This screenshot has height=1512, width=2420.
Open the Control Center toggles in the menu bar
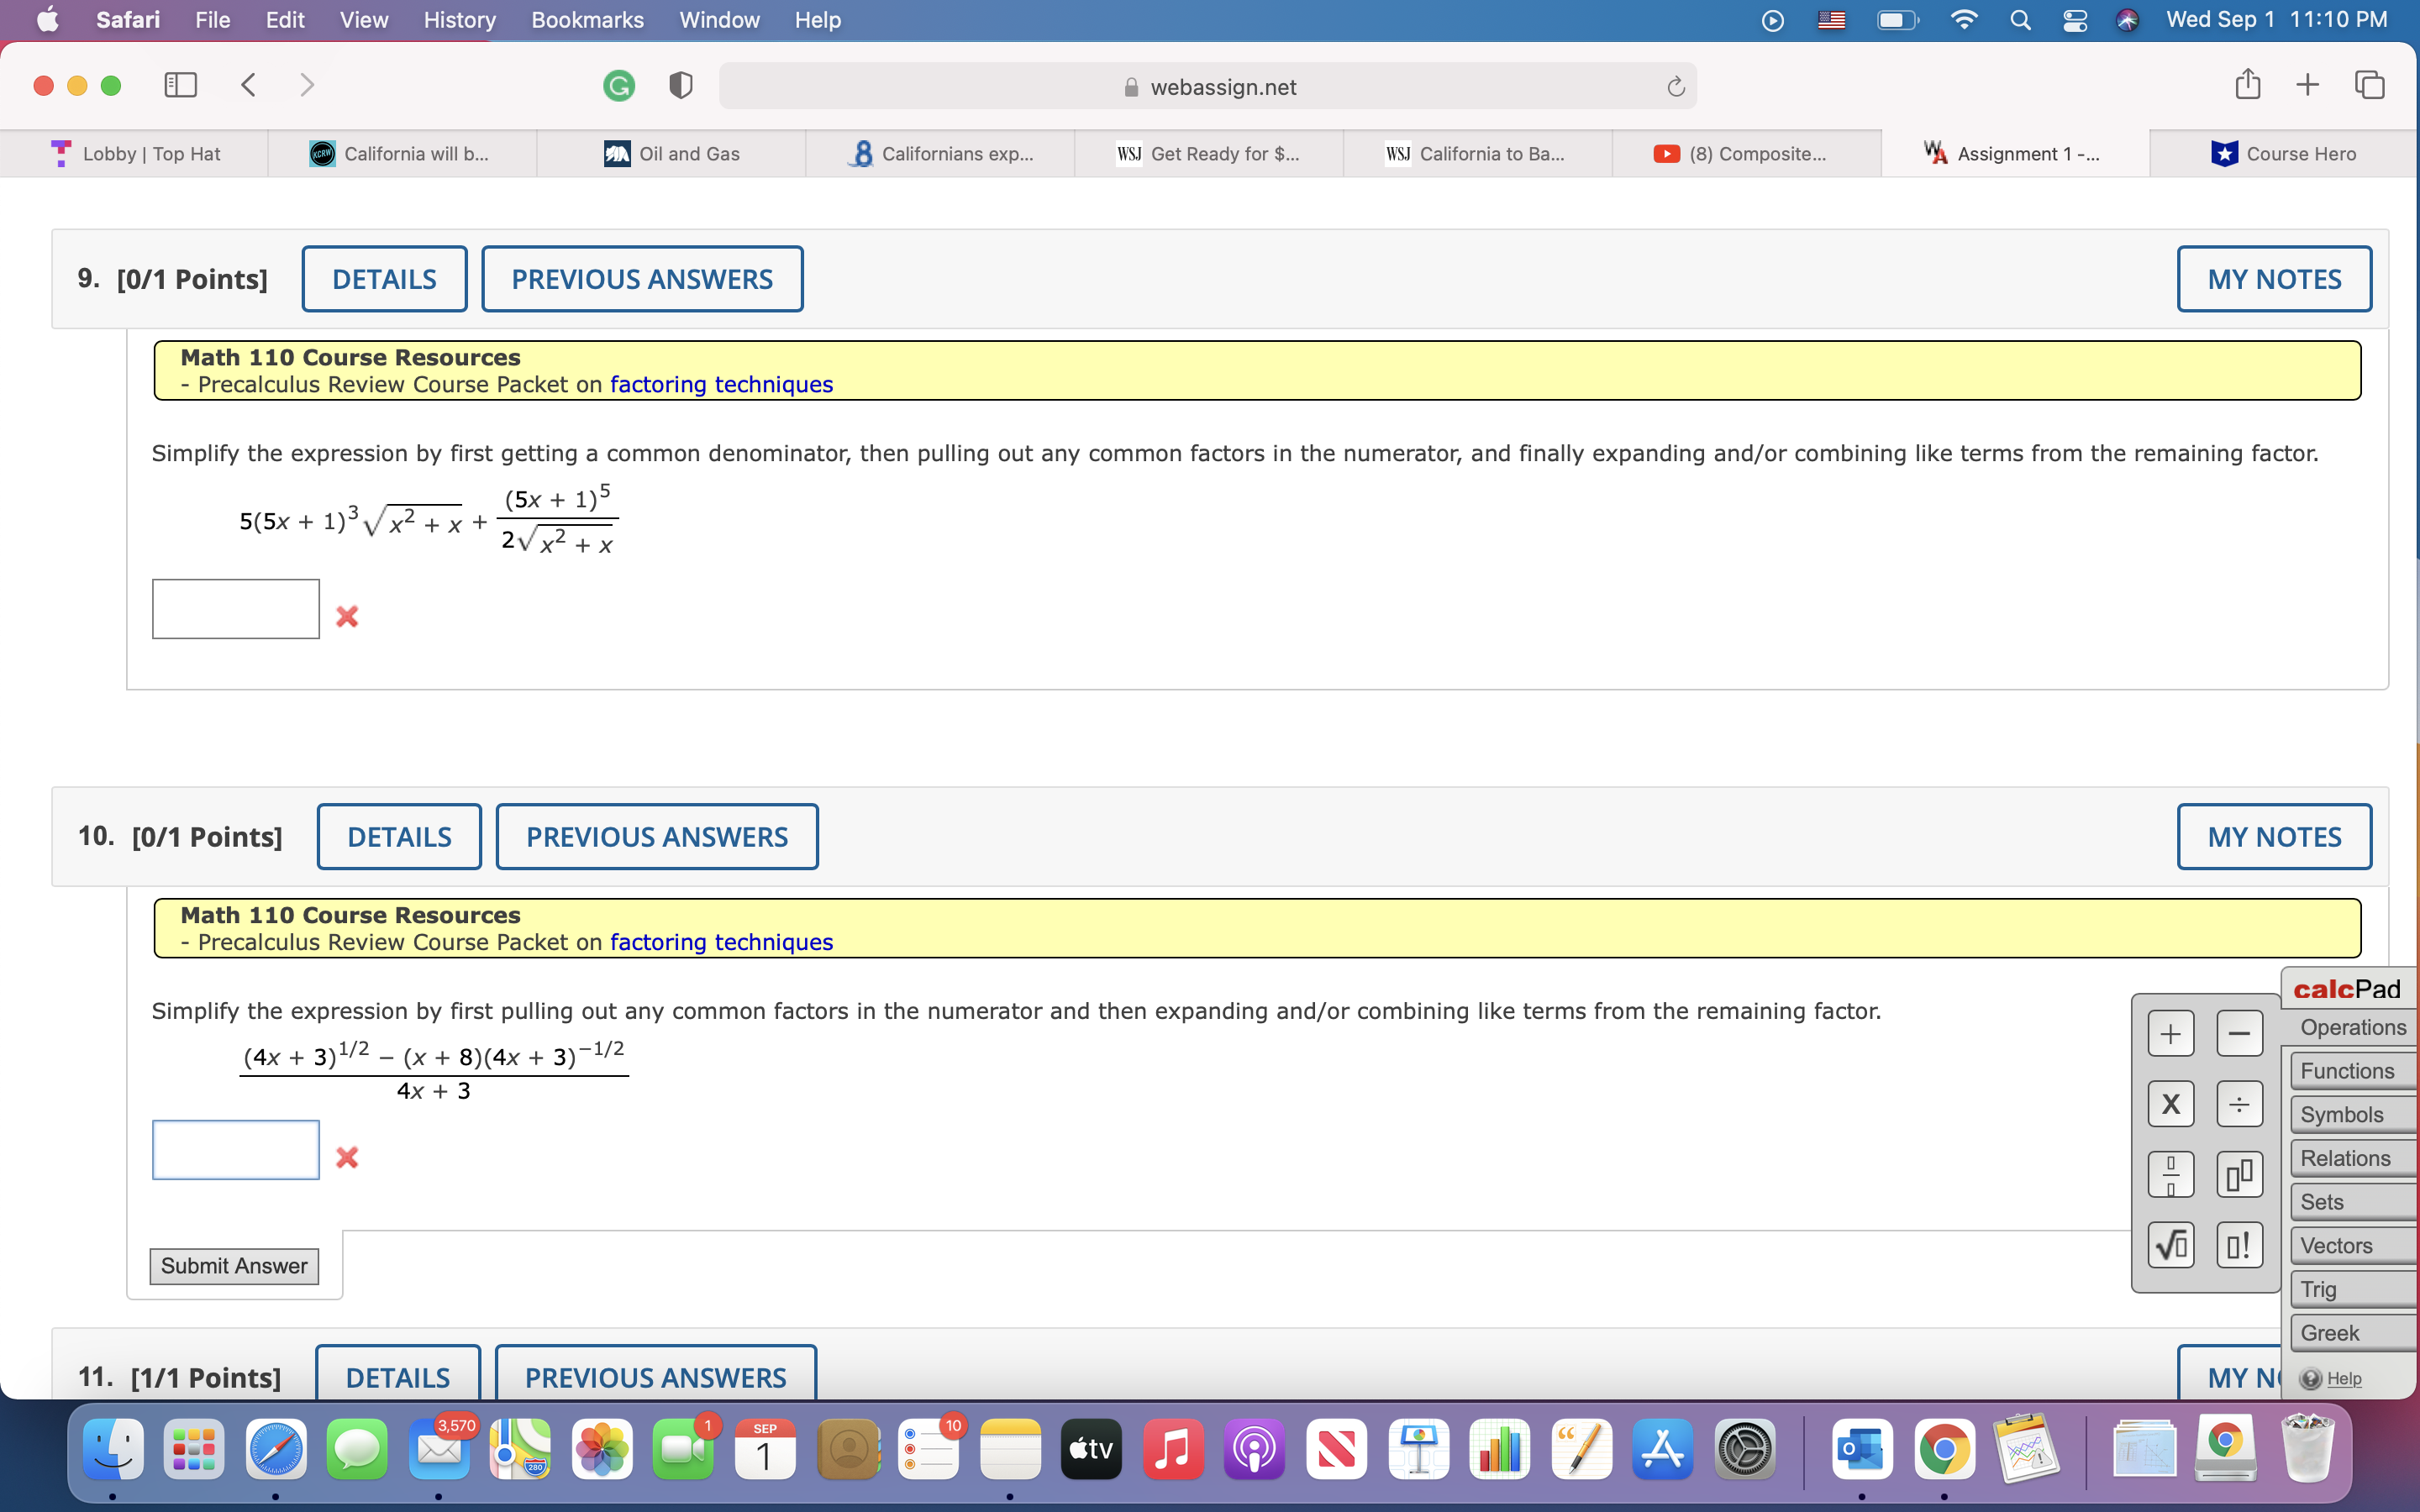click(x=2074, y=20)
